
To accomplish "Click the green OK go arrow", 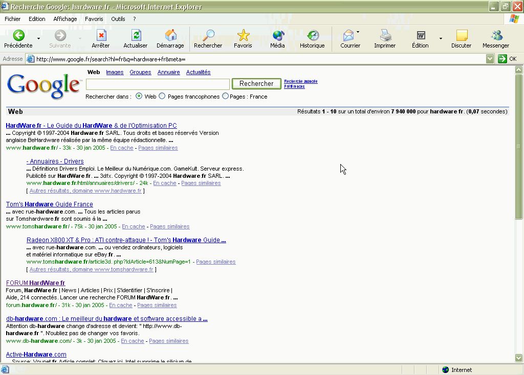I will [x=502, y=59].
